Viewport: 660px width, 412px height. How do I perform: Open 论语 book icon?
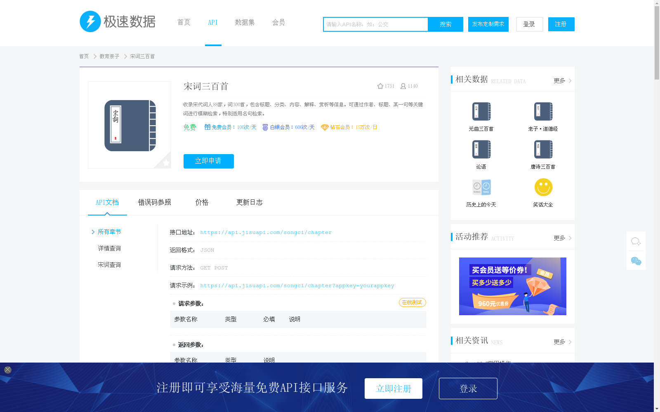[x=481, y=149]
